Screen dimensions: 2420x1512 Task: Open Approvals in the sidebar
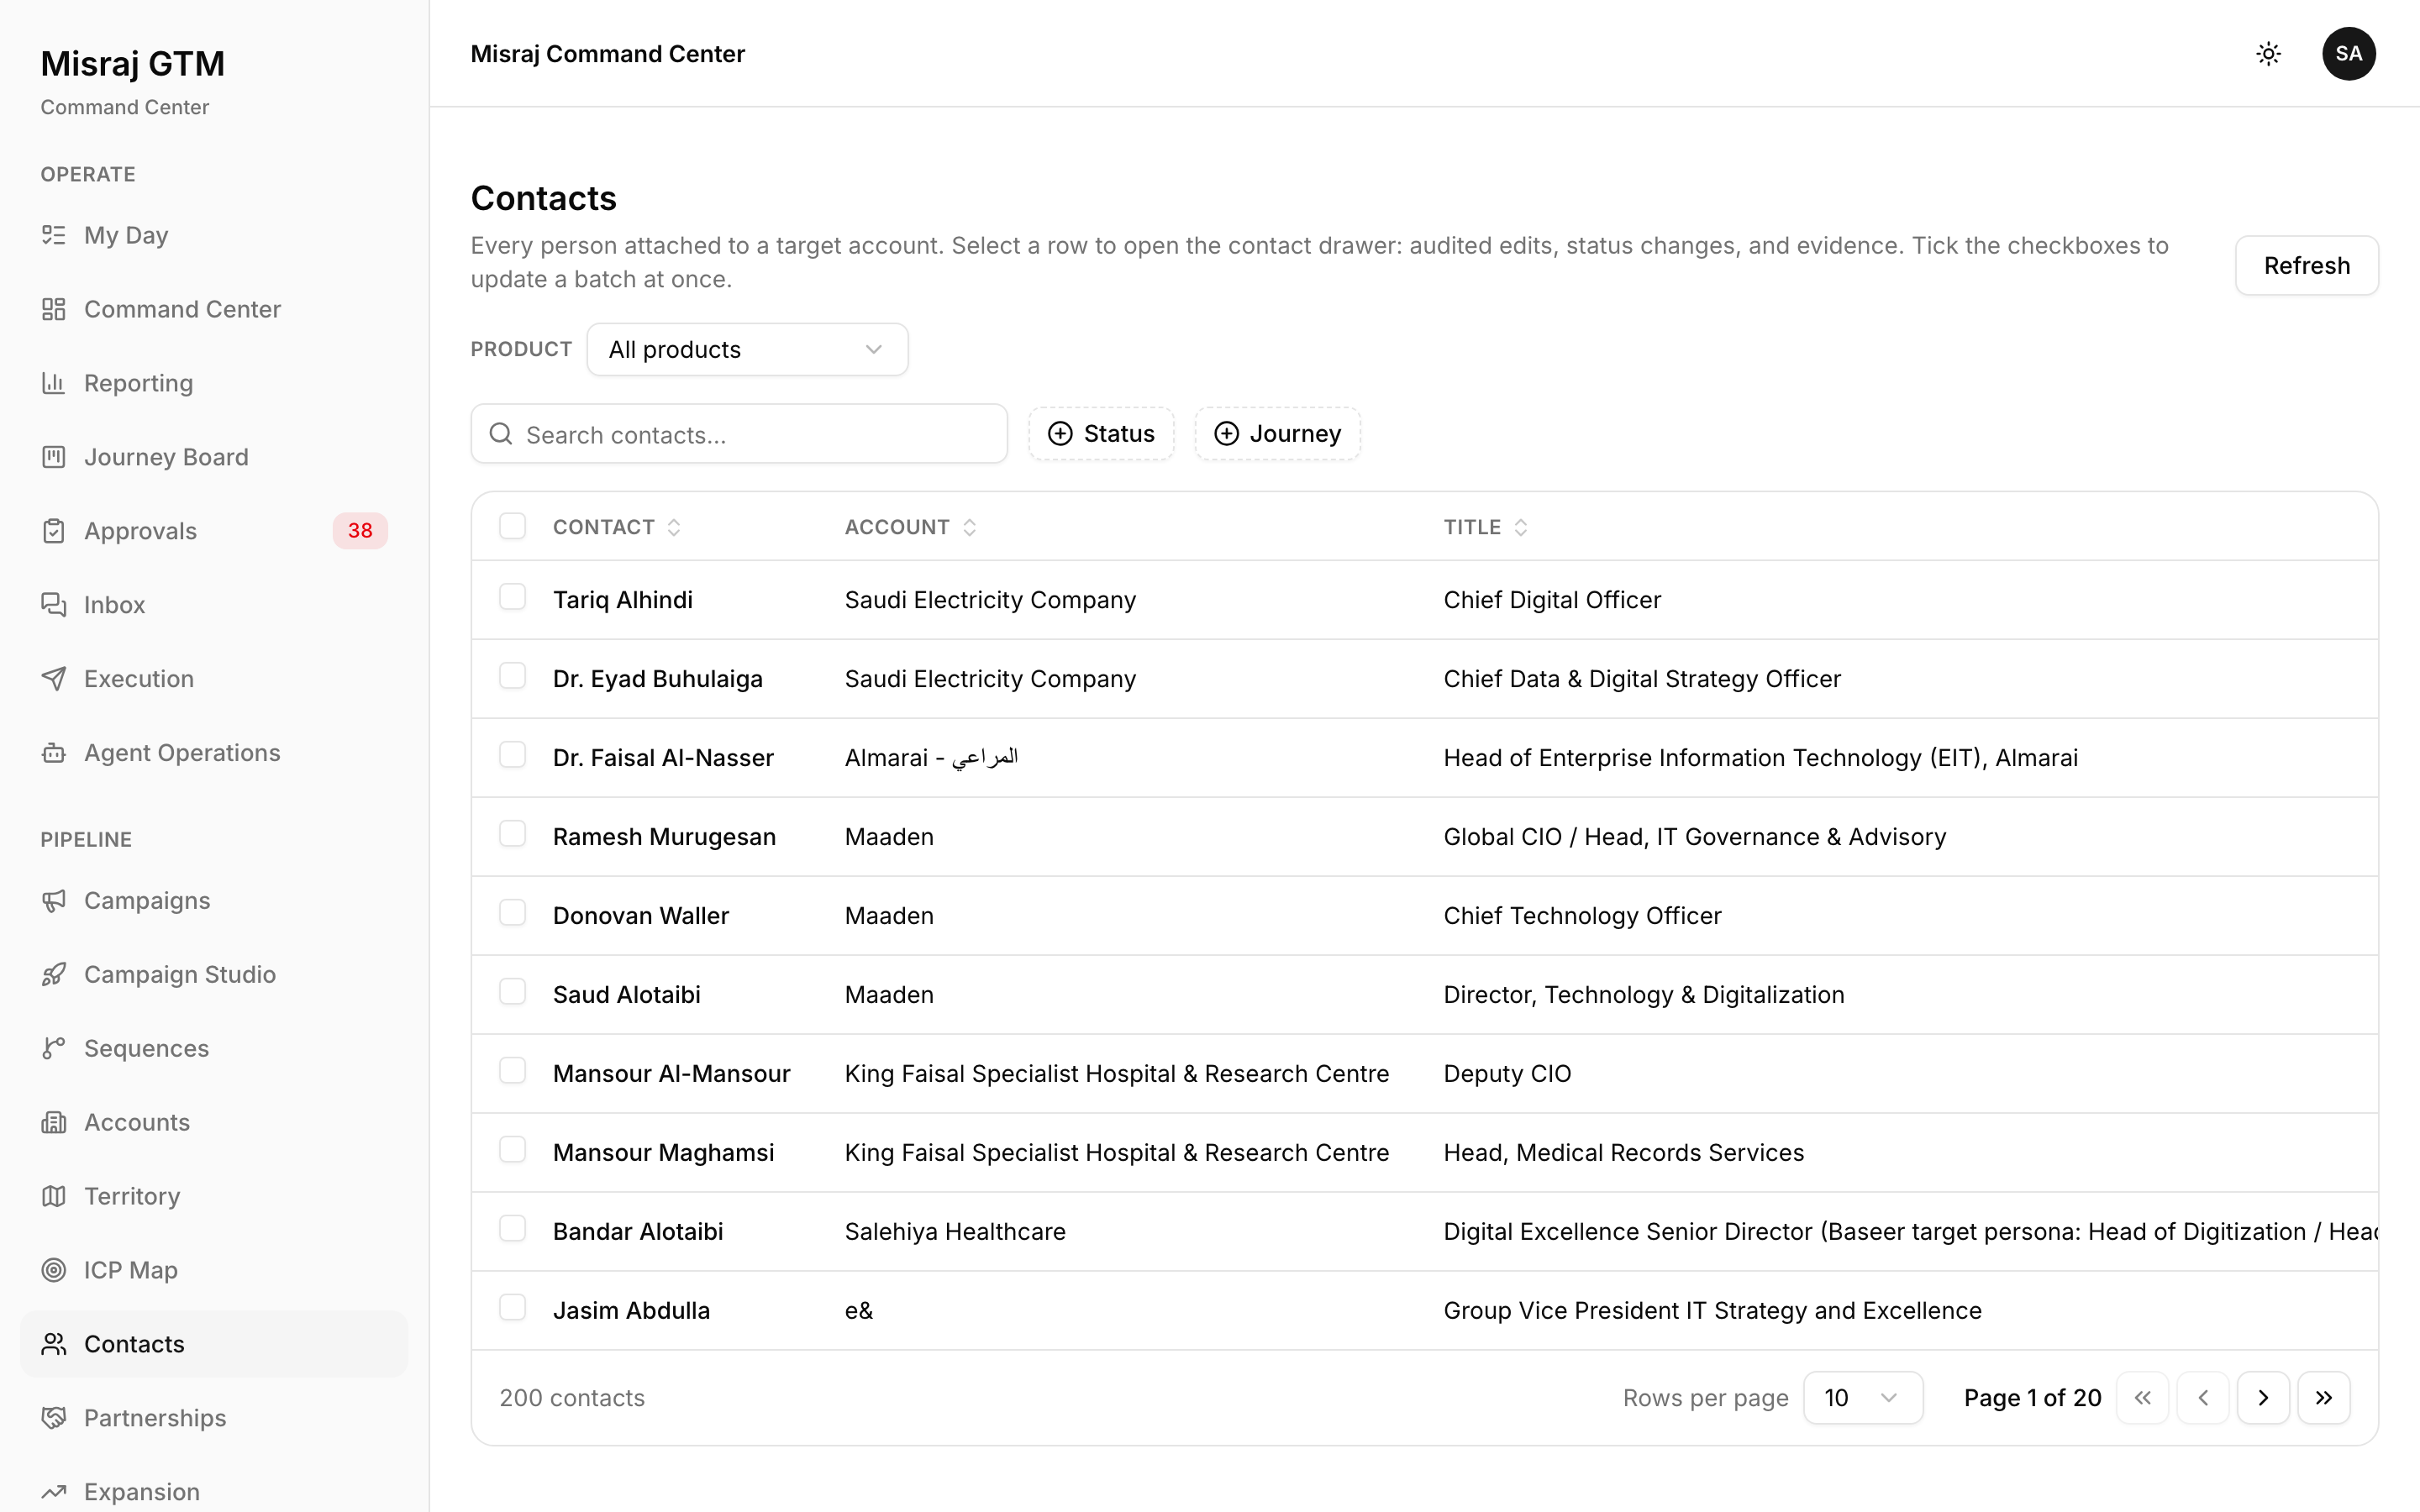pos(214,531)
